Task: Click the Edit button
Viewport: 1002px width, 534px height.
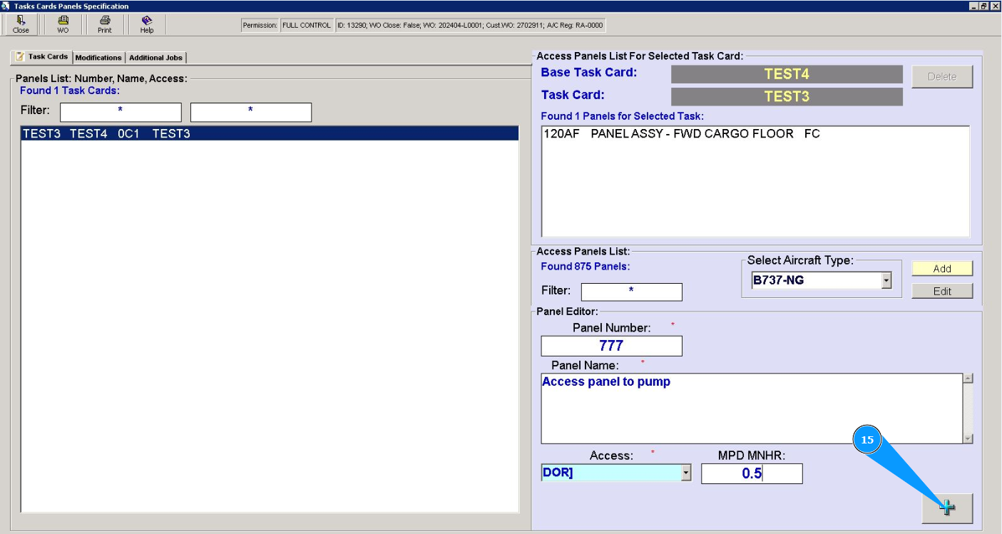Action: (x=942, y=291)
